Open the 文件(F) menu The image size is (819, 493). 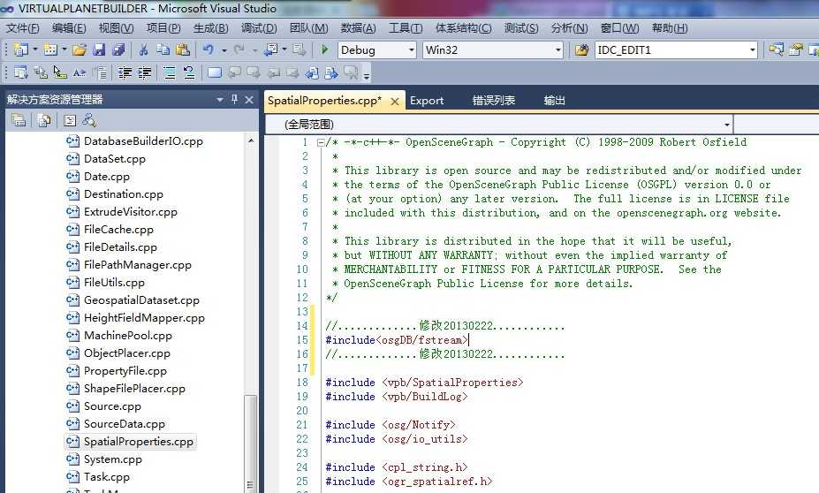click(22, 28)
